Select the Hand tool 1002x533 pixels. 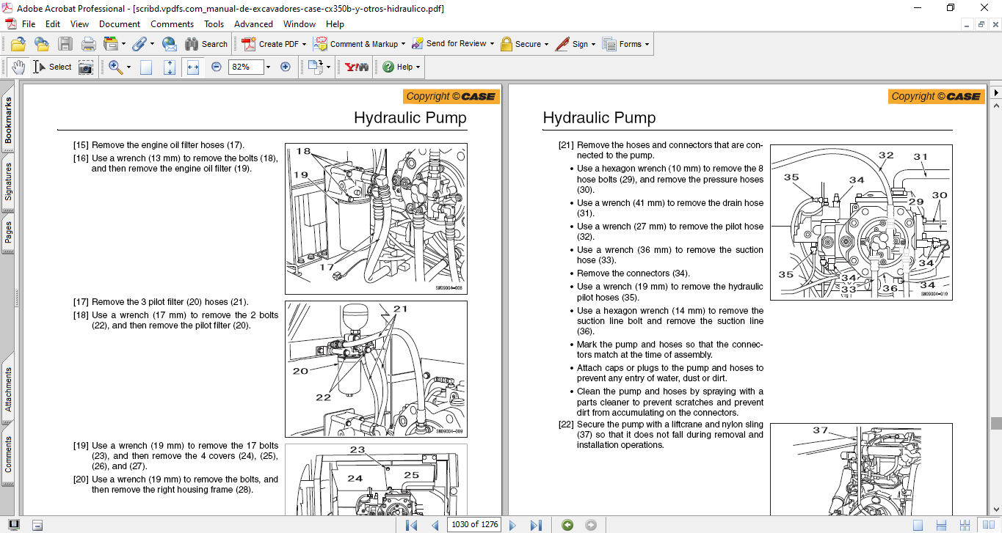tap(18, 67)
